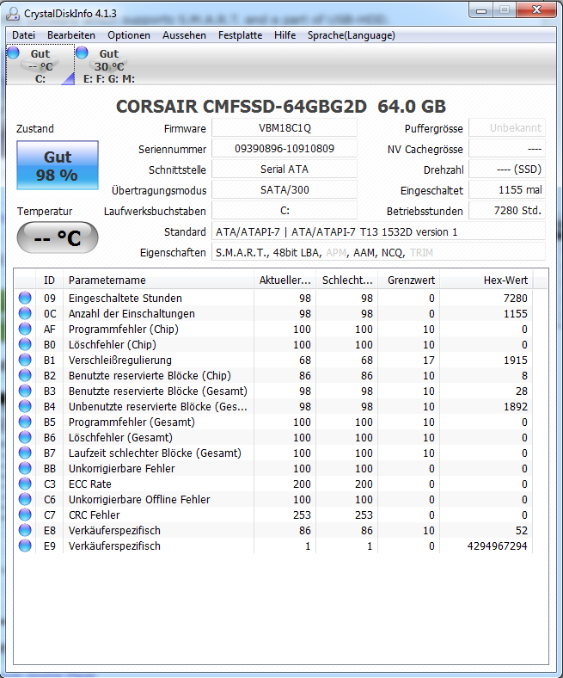Screen dimensions: 563x678
Task: Click status orb for ECC Rate row
Action: [25, 484]
